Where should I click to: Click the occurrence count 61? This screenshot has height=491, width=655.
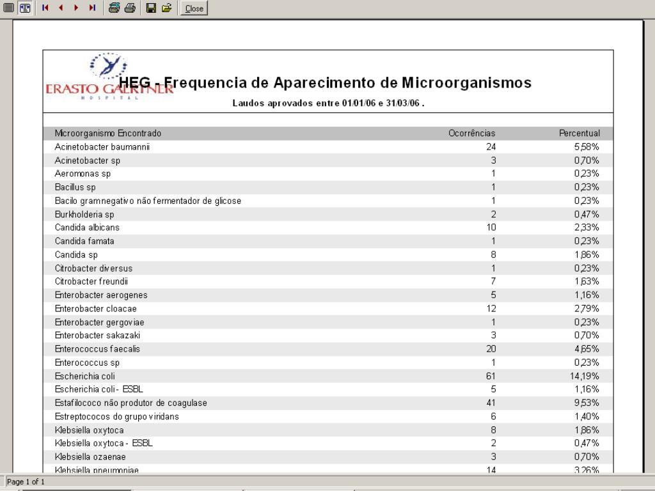(x=491, y=376)
